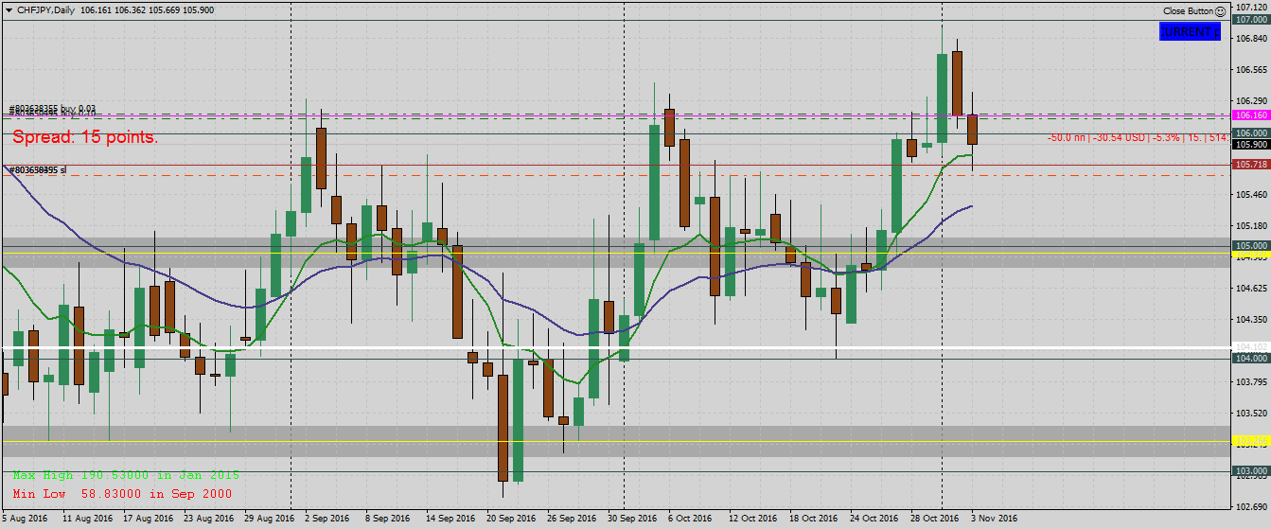Click the 17 Aug 2016 date label

[150, 519]
